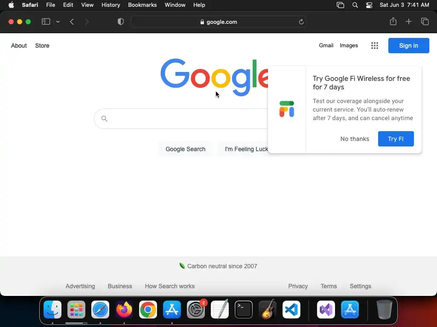Open the Safari menu
The image size is (437, 327).
pos(30,5)
